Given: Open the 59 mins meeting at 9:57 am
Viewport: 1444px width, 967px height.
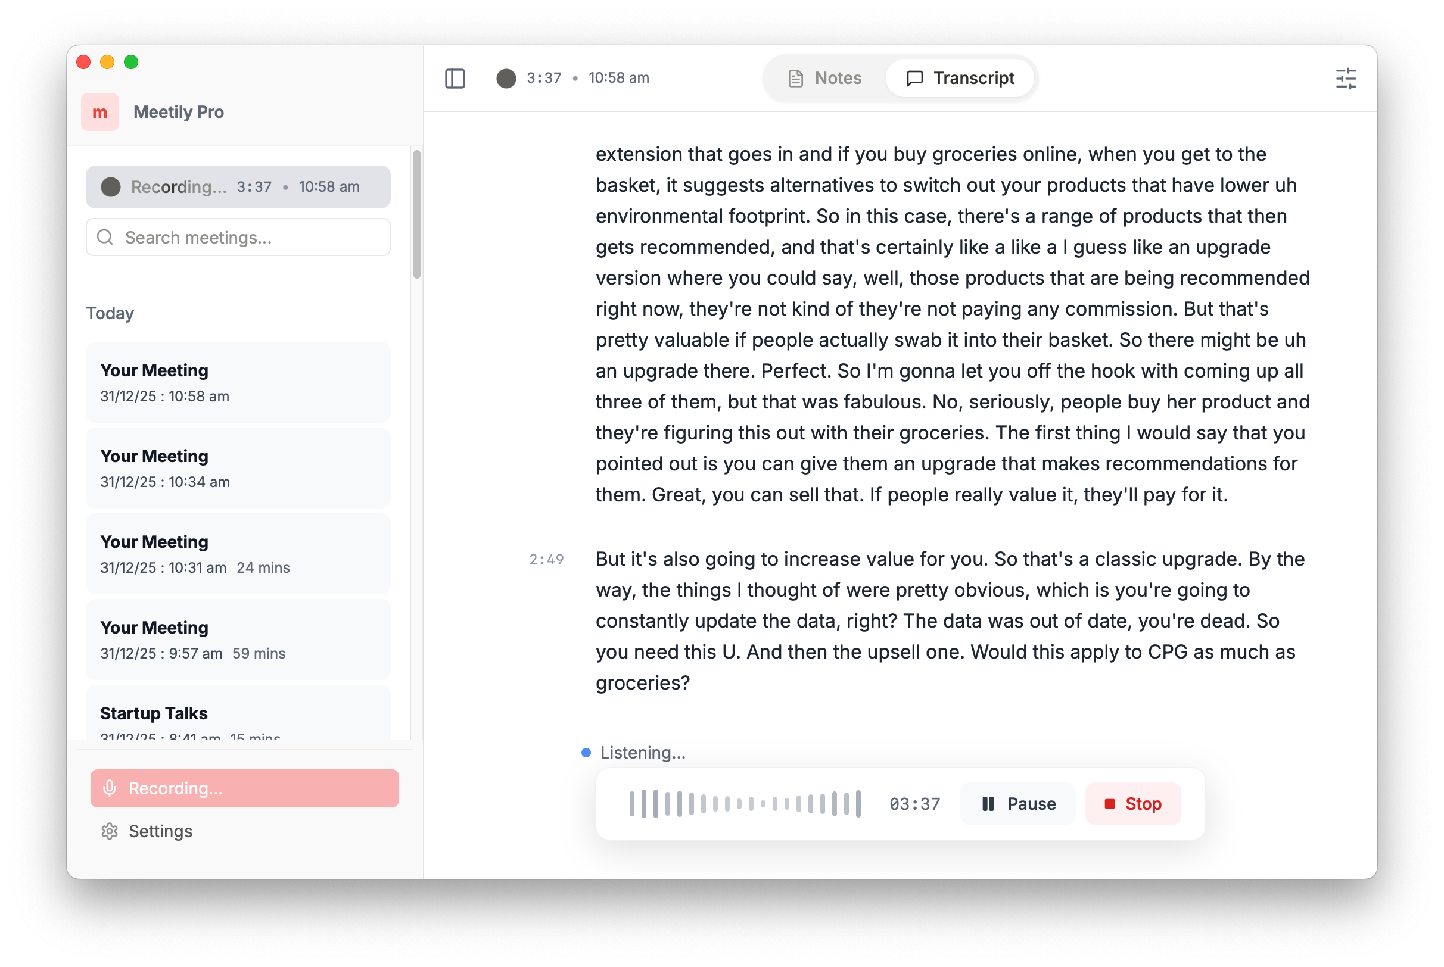Looking at the screenshot, I should 238,640.
